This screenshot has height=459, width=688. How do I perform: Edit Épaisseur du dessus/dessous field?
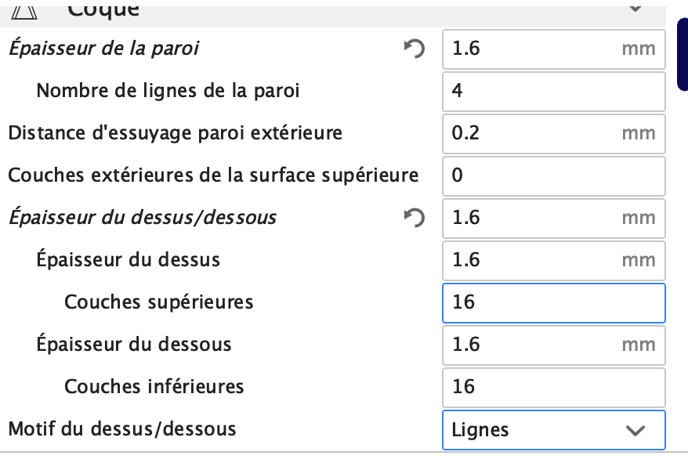554,219
